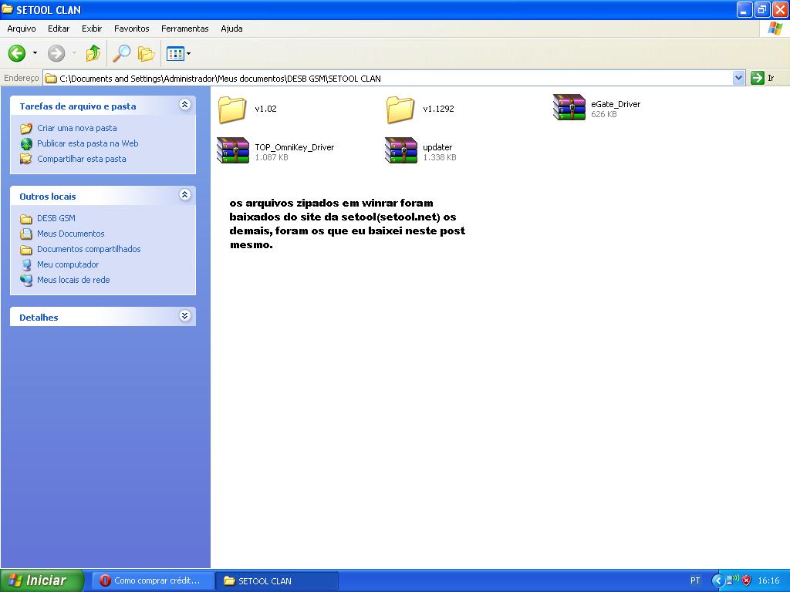The image size is (790, 592).
Task: Click the Documentos compartilhados folder icon
Action: (26, 250)
